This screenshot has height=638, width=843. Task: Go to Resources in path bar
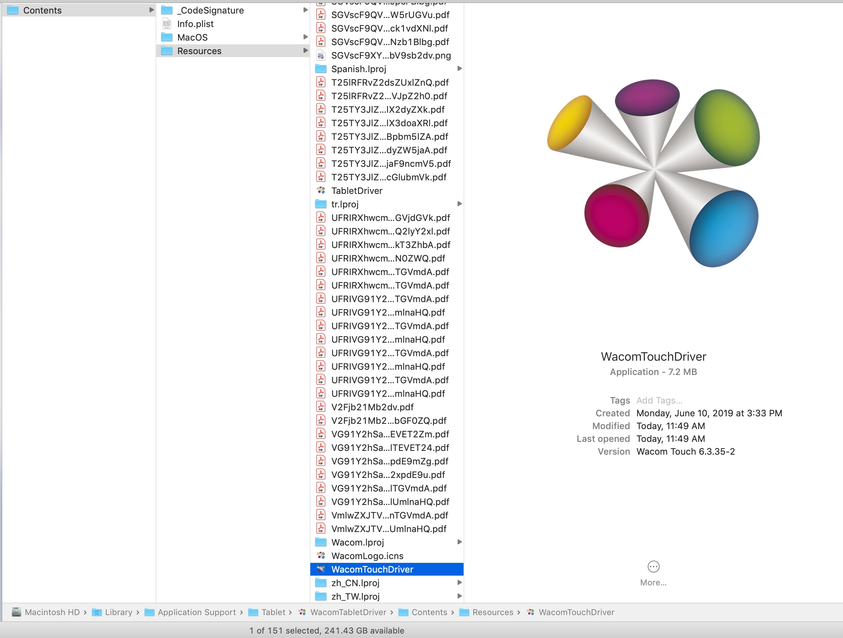point(493,612)
